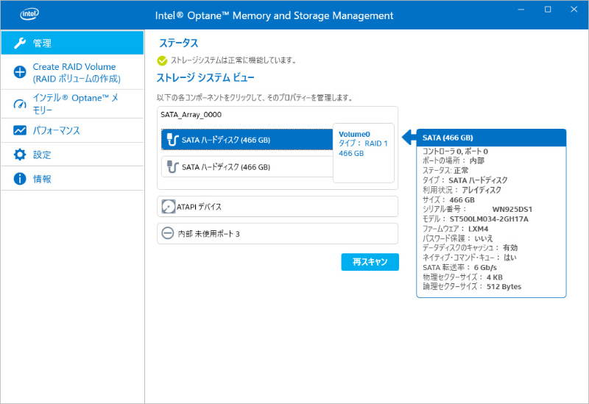The height and width of the screenshot is (404, 589).
Task: Minimize the Intel Optane window
Action: tap(521, 10)
